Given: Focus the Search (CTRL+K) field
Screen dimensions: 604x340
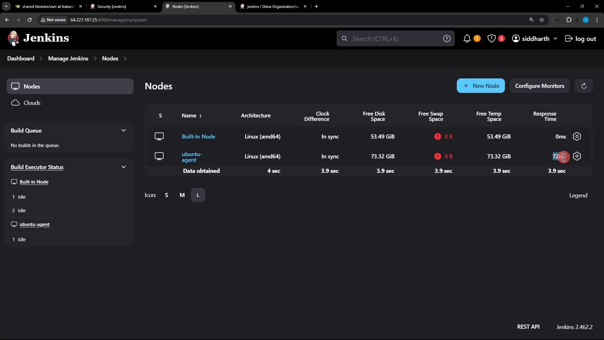Looking at the screenshot, I should coord(395,39).
